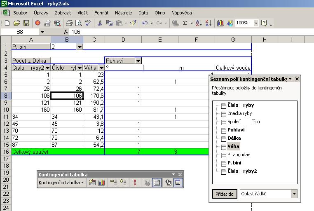Close the pivot field list panel
The height and width of the screenshot is (211, 314).
click(x=297, y=79)
